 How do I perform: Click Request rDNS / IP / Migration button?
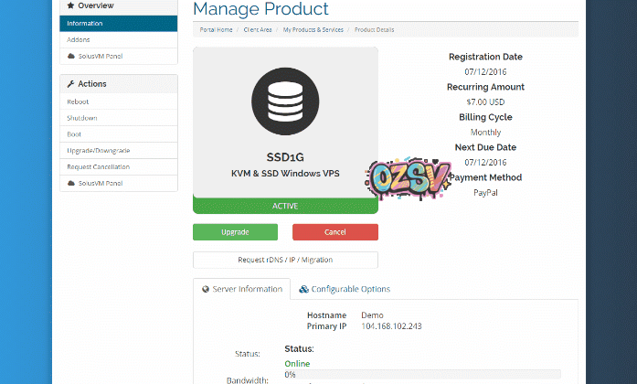coord(285,260)
